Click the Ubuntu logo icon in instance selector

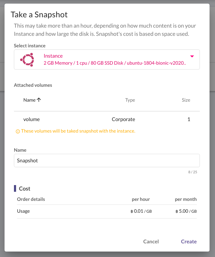click(x=27, y=60)
